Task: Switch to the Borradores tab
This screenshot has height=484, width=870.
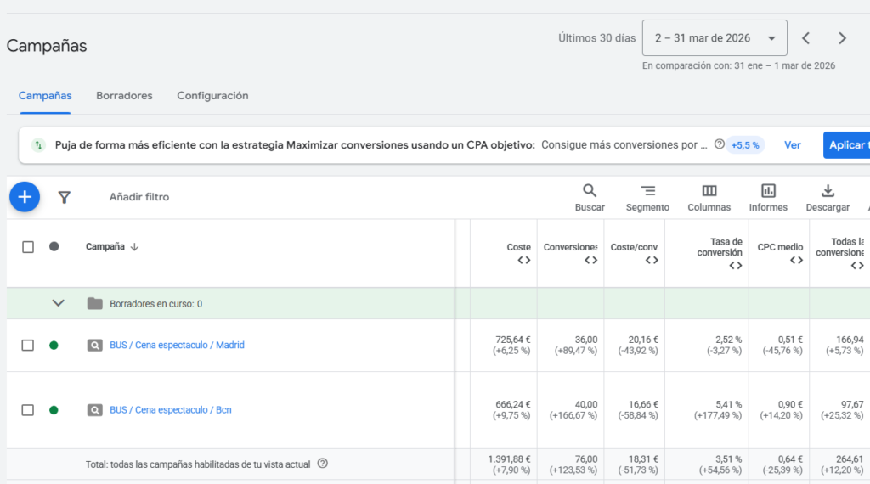Action: click(x=124, y=96)
